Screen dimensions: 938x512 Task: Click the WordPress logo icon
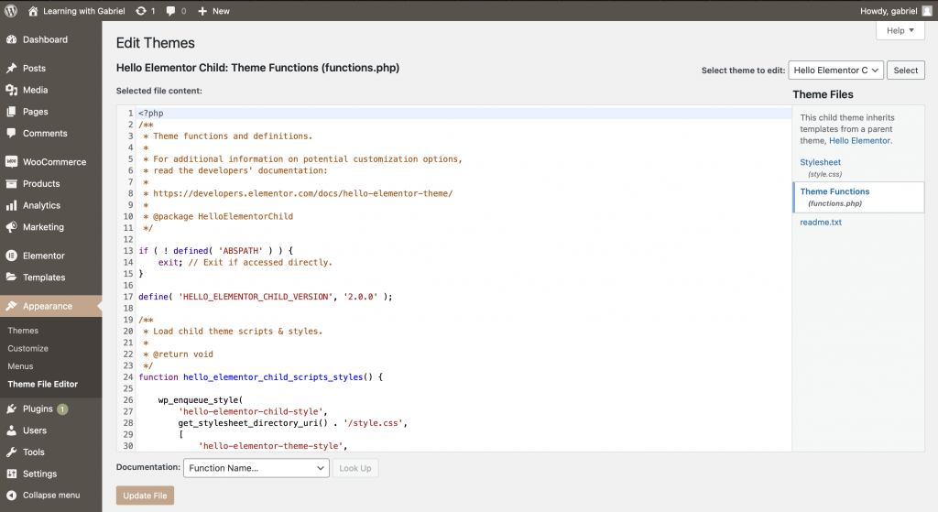(x=11, y=11)
